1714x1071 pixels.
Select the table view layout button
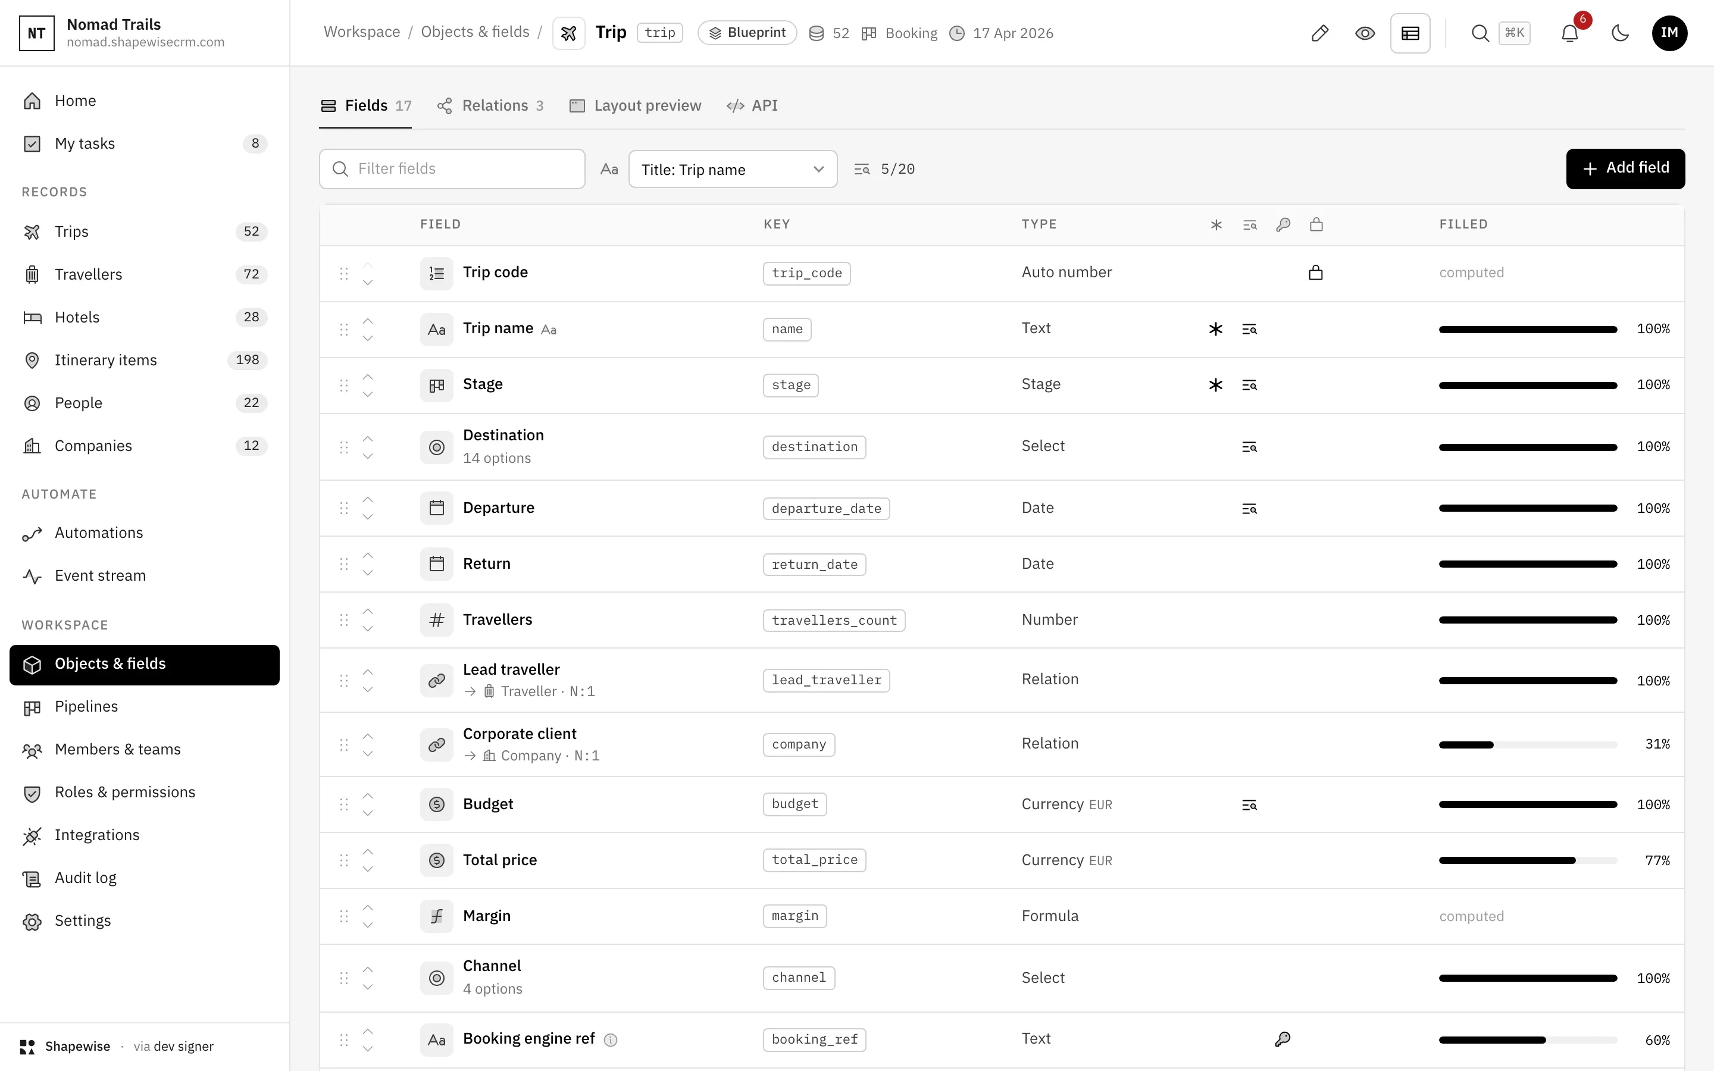tap(1410, 33)
